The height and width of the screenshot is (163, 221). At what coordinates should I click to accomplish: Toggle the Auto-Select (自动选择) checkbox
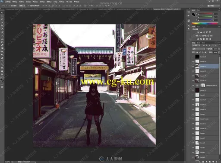pos(9,6)
